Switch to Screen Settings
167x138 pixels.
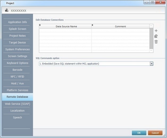[x=18, y=56]
